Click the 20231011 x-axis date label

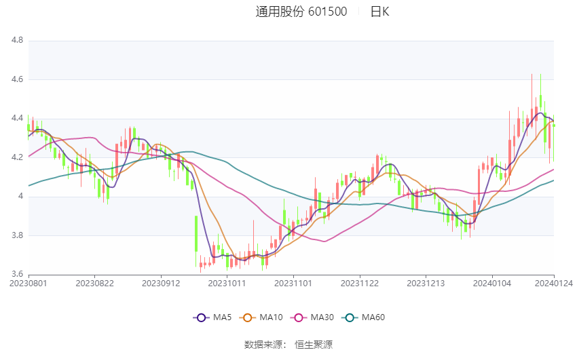(x=227, y=284)
